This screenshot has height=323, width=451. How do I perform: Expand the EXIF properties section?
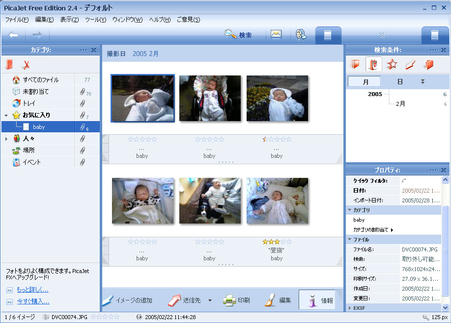tap(349, 308)
